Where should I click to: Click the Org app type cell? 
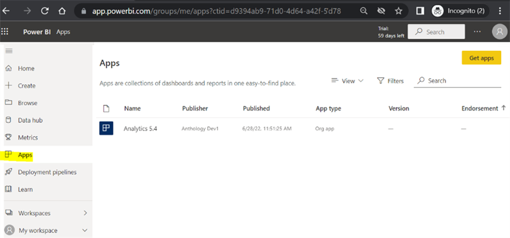click(325, 129)
